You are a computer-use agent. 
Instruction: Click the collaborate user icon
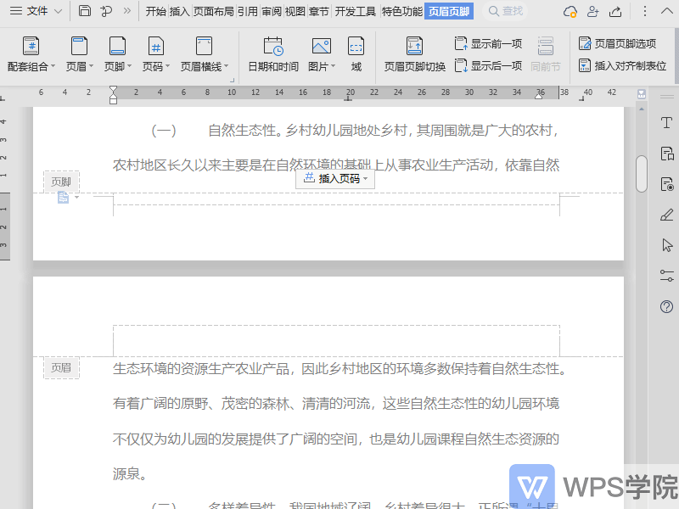coord(592,11)
